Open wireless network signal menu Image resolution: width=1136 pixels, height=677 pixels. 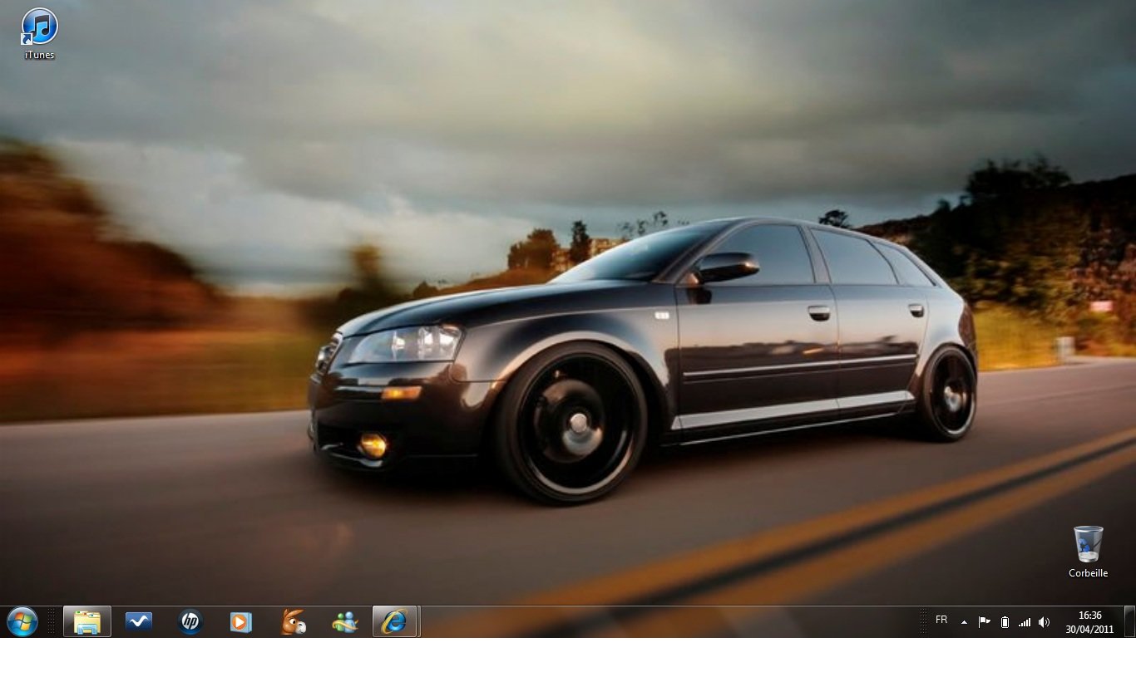point(1025,622)
